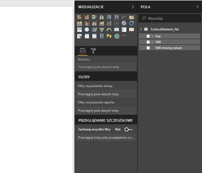Tick the SMI missing values checkbox
The width and height of the screenshot is (202, 173).
pyautogui.click(x=148, y=48)
